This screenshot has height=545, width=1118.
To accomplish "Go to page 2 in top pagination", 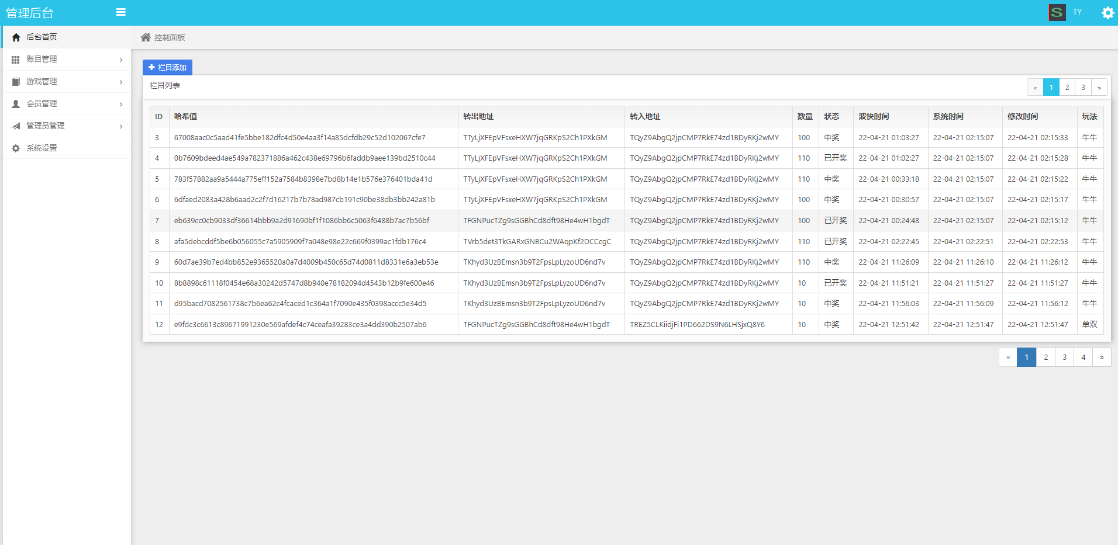I will (x=1067, y=88).
